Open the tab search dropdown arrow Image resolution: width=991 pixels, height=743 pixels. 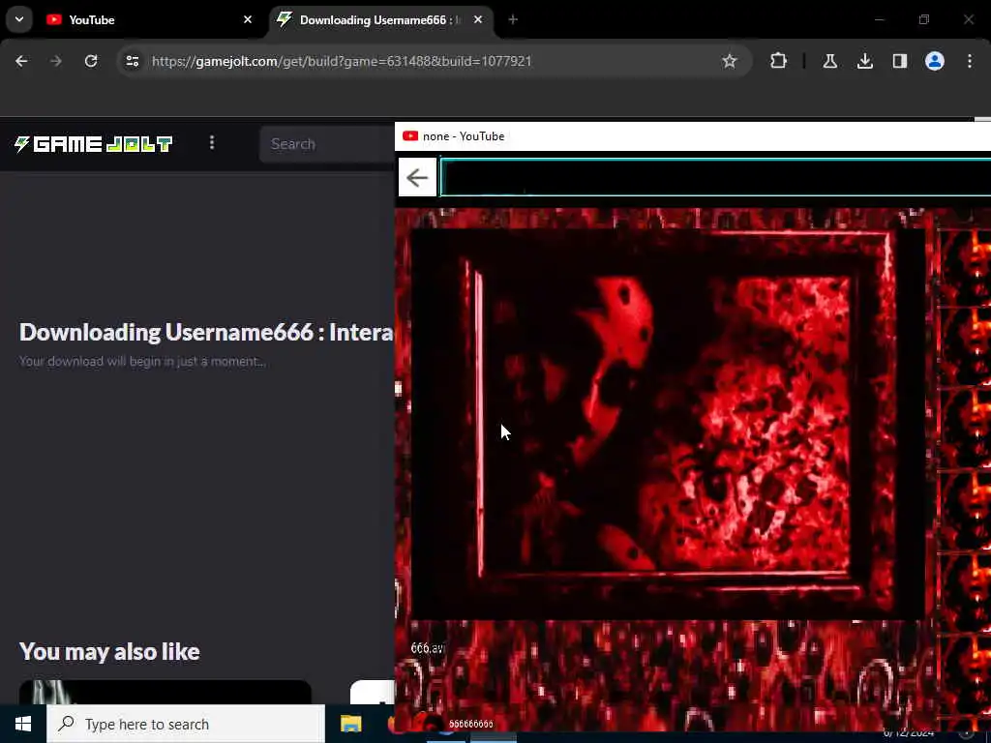coord(19,19)
